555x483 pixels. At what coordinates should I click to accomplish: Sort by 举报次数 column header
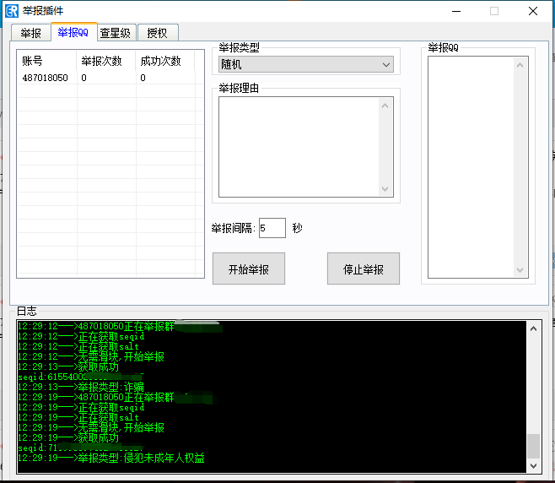tap(105, 61)
